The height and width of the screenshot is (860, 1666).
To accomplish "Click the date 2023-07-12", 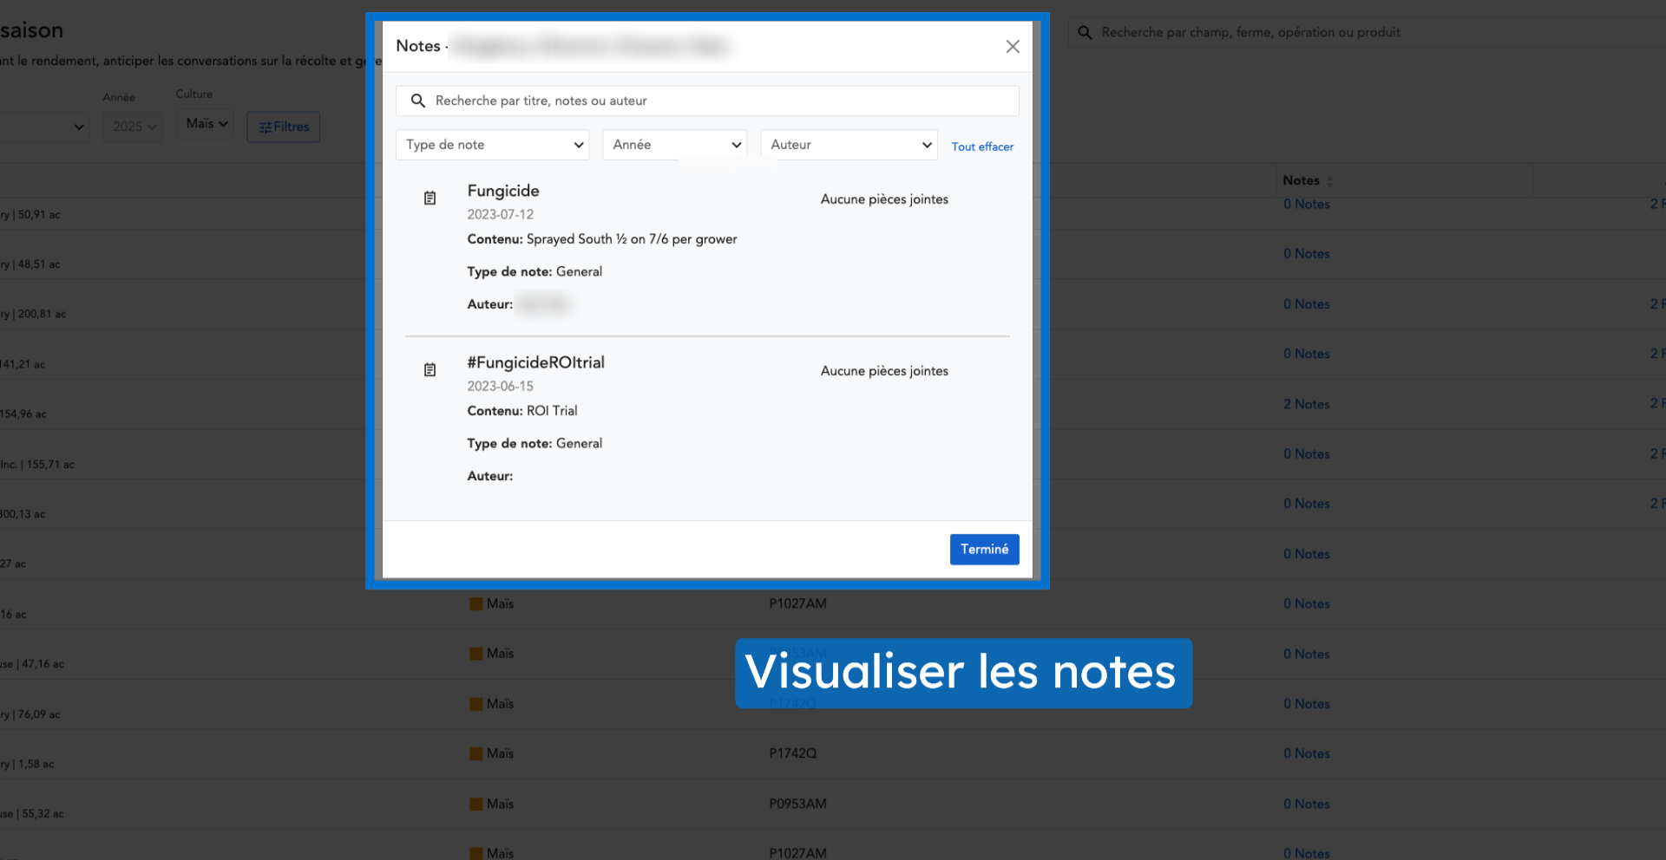I will (x=501, y=214).
